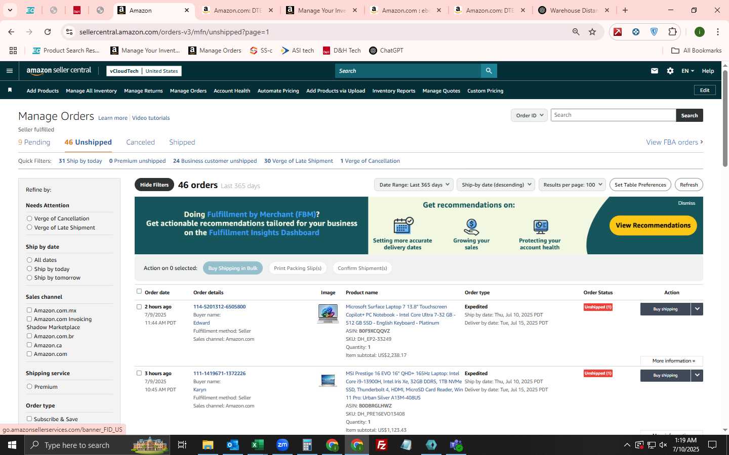Switch to the Shipped orders tab
This screenshot has height=455, width=729.
(x=182, y=143)
